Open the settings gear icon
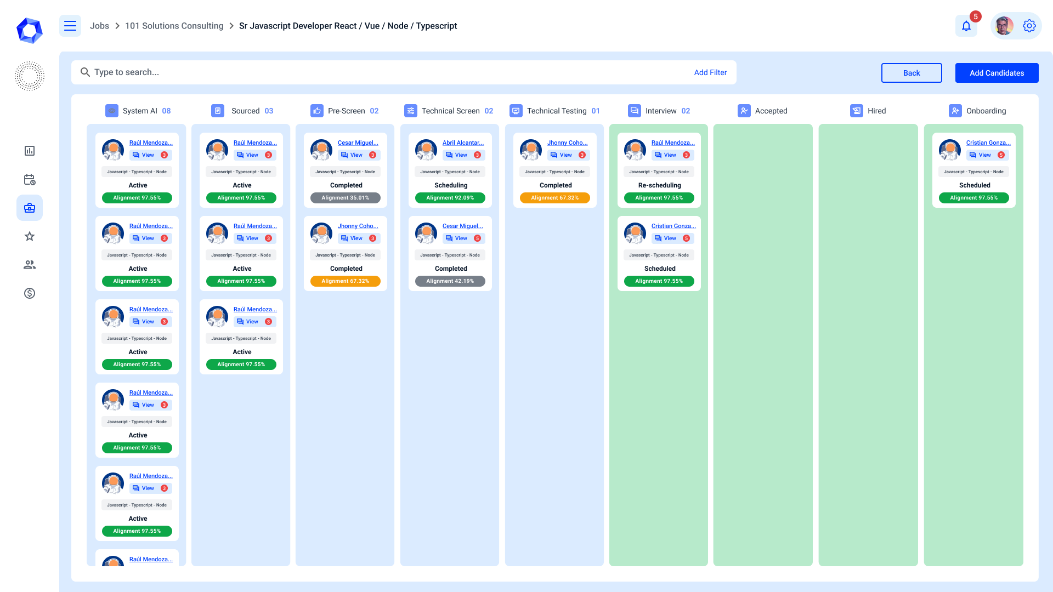The image size is (1053, 592). (x=1029, y=26)
